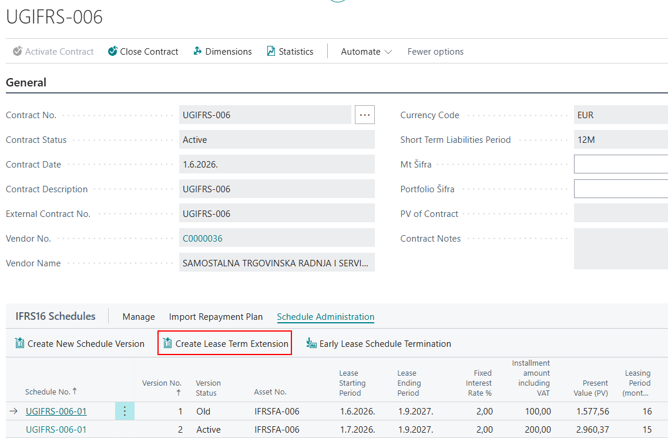The image size is (668, 438).
Task: Click the Dimensions icon
Action: (197, 51)
